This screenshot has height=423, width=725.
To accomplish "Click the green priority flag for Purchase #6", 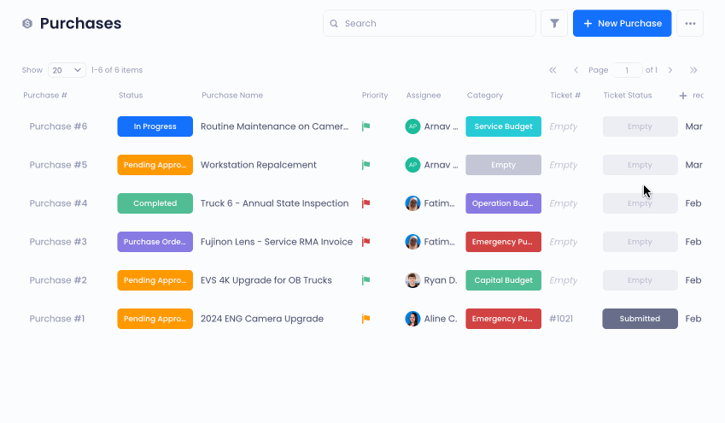I will pyautogui.click(x=365, y=126).
